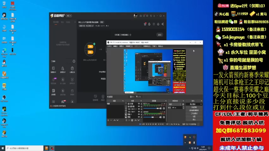
Task: Open the Windows Start menu
Action: (x=3, y=148)
